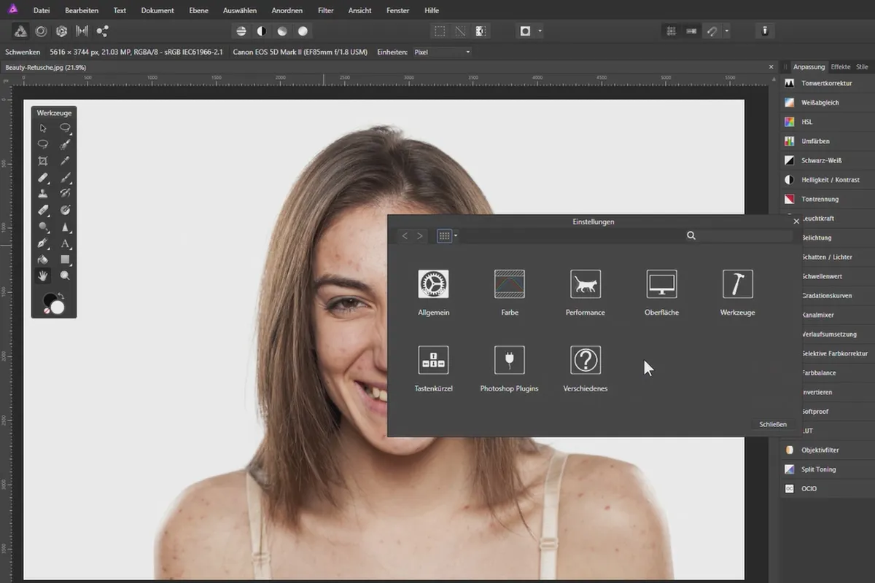Open the Performance settings icon
Screen dimensions: 875x583
(585, 284)
